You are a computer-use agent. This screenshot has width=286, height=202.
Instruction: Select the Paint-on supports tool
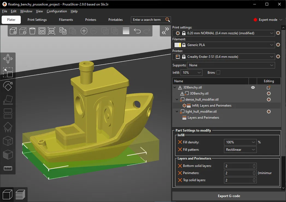coord(8,127)
